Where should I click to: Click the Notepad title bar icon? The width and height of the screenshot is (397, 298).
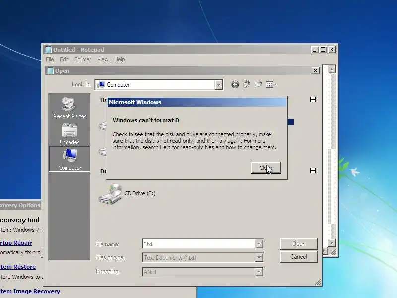pos(48,49)
